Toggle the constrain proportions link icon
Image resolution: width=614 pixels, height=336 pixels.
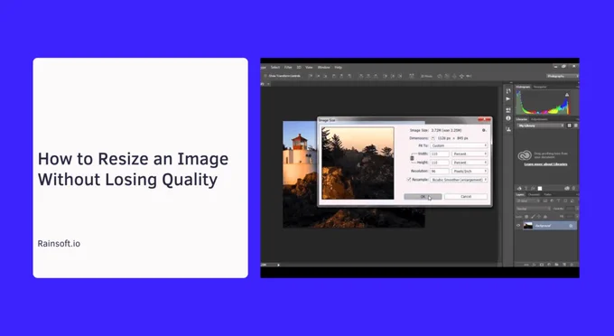(412, 158)
